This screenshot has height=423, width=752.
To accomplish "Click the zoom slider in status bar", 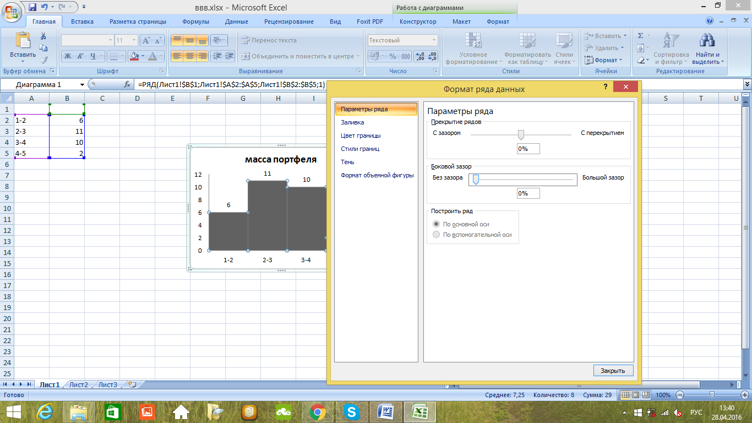I will click(x=712, y=395).
